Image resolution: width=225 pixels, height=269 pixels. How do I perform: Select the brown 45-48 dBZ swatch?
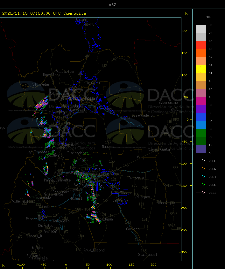pos(201,85)
